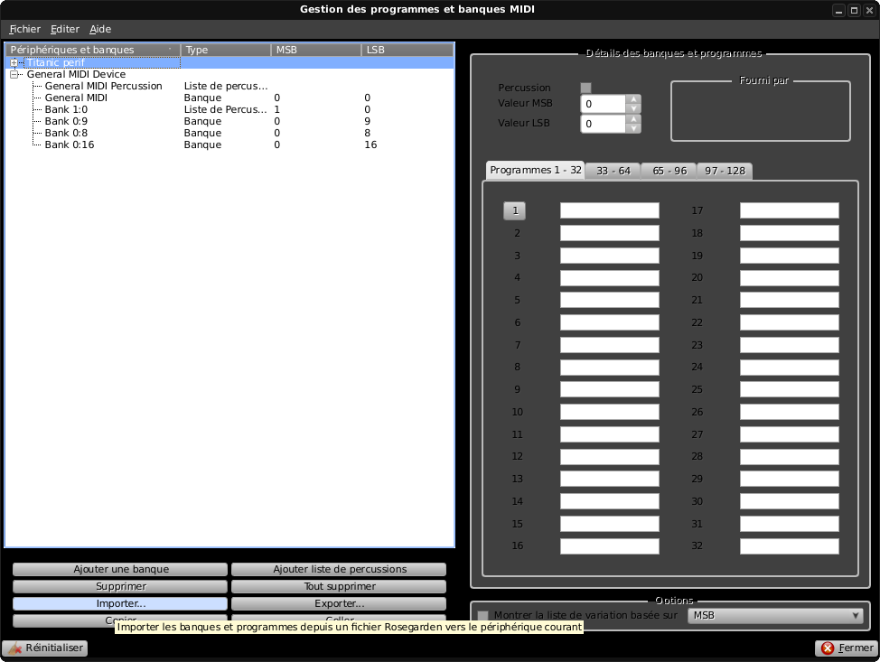880x662 pixels.
Task: Click the Tout supprimer button
Action: point(339,586)
